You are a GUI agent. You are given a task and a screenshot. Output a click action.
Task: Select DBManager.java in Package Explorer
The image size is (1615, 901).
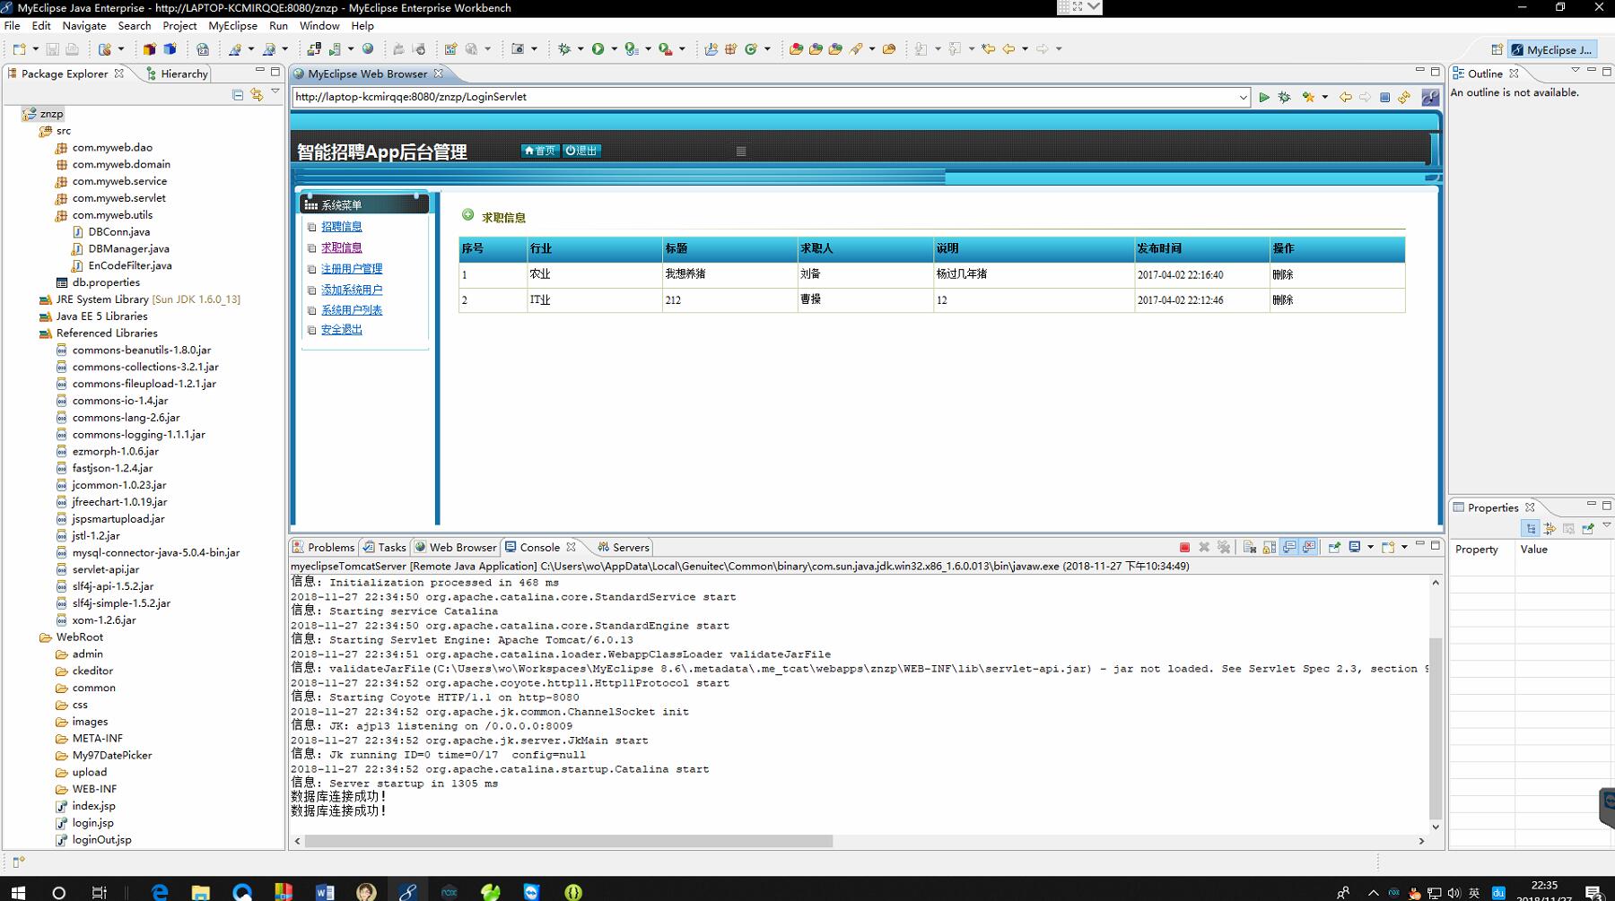point(128,248)
